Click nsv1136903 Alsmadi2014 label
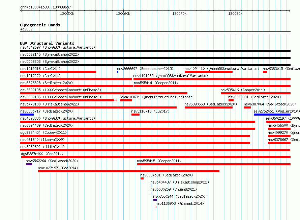Viewport: 300px width, 220px height. [180, 203]
